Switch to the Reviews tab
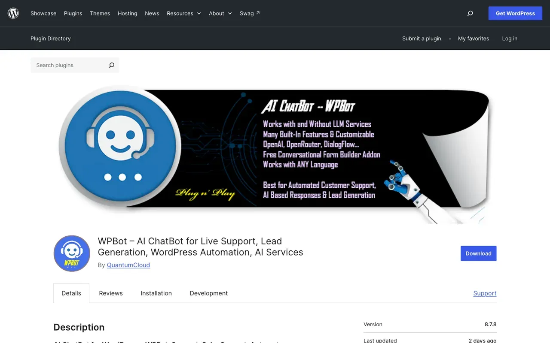The width and height of the screenshot is (550, 343). (111, 293)
